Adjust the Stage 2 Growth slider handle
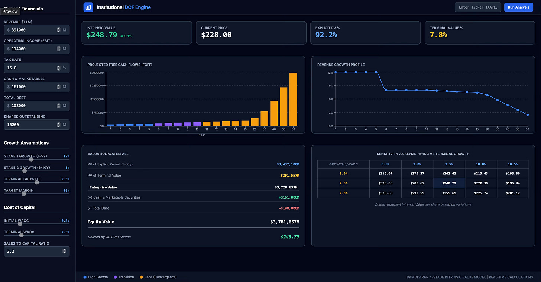The height and width of the screenshot is (282, 541). (x=25, y=171)
